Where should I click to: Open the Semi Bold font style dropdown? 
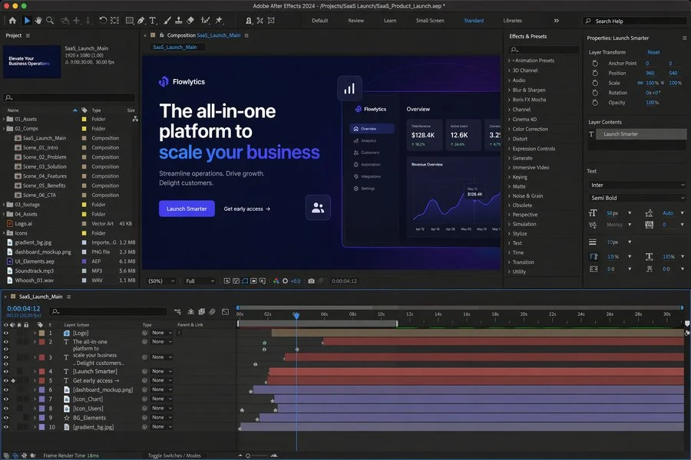637,198
